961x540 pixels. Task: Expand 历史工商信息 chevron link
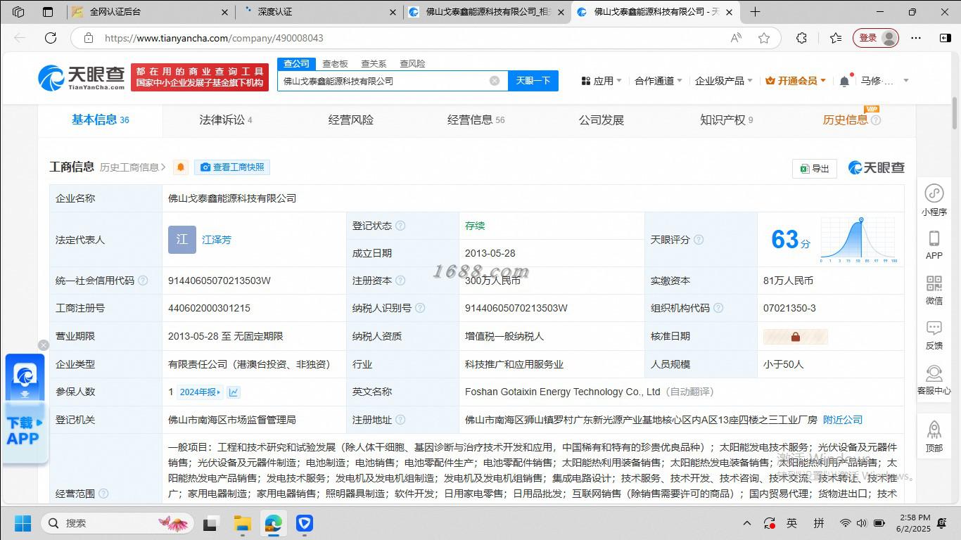click(133, 167)
